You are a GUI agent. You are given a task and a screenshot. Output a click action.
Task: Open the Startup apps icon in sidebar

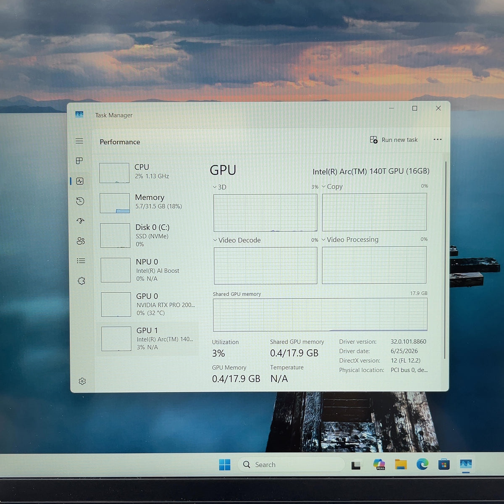pyautogui.click(x=81, y=221)
